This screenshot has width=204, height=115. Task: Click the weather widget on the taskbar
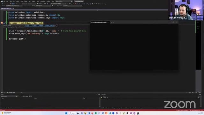[x=6, y=113]
